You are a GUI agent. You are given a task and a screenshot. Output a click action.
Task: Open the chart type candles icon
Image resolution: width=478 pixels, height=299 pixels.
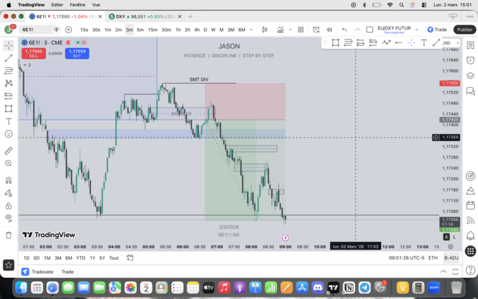pos(265,30)
